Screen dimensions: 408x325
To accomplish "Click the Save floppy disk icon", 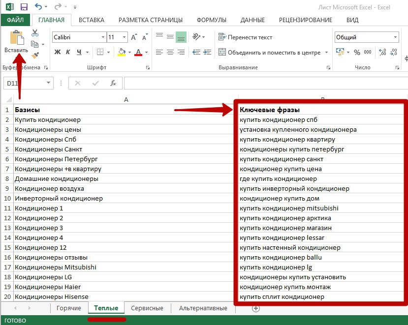I will [24, 7].
